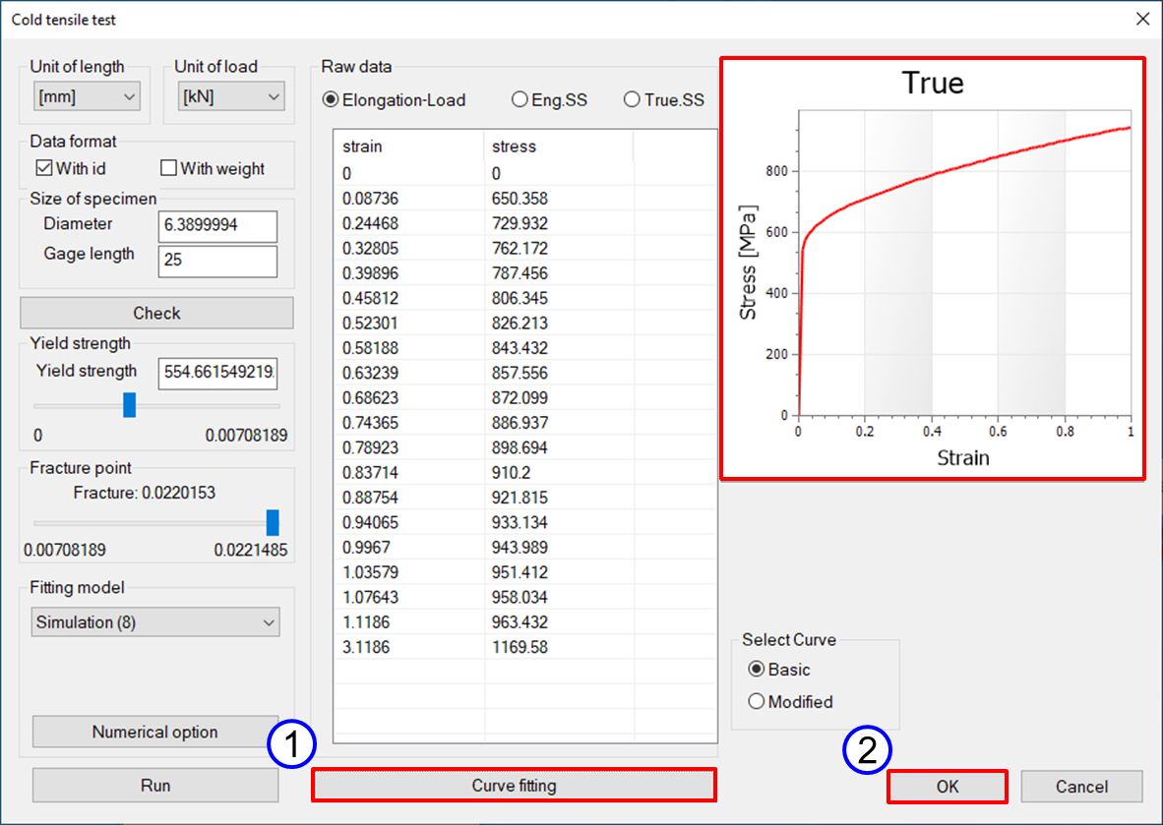
Task: Click the Yield strength slider handle
Action: (129, 405)
